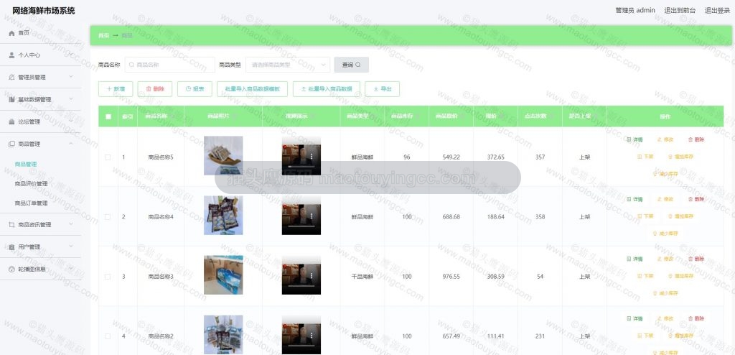Click stock value 96
735x355 pixels.
point(406,157)
